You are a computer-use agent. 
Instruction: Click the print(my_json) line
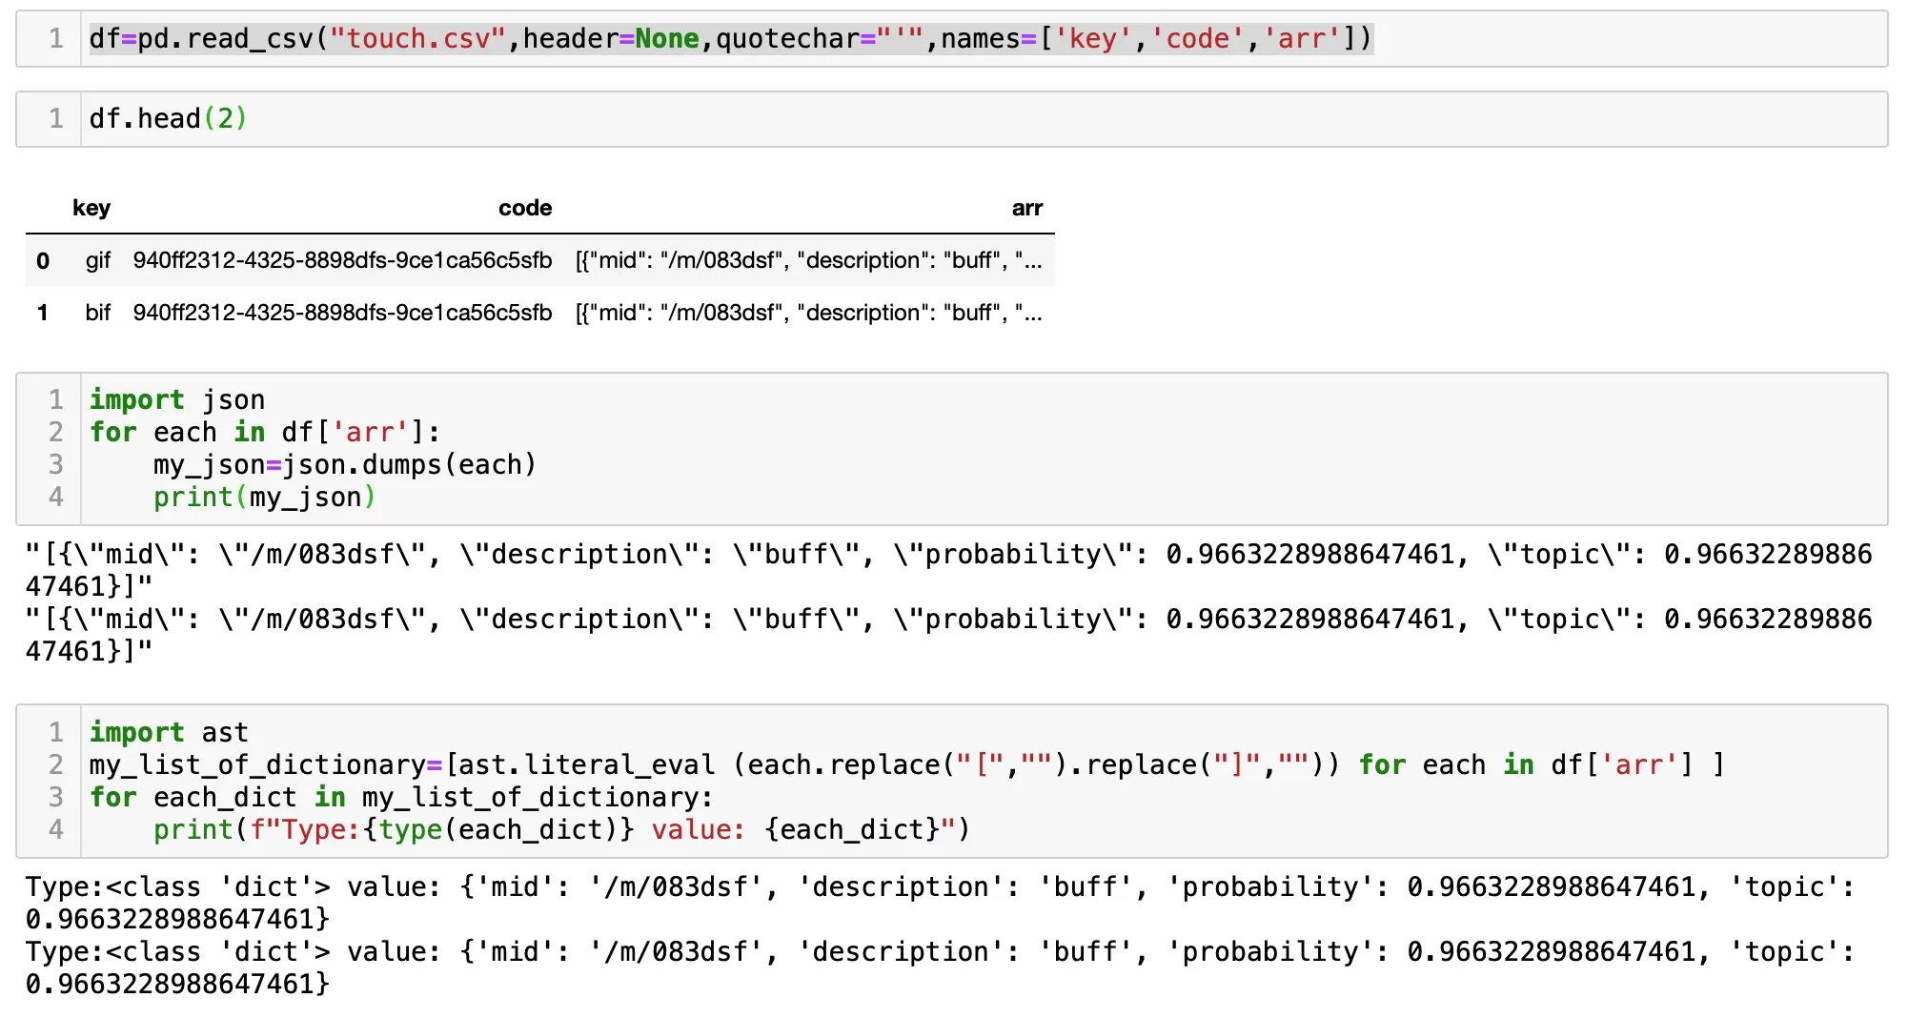click(265, 498)
